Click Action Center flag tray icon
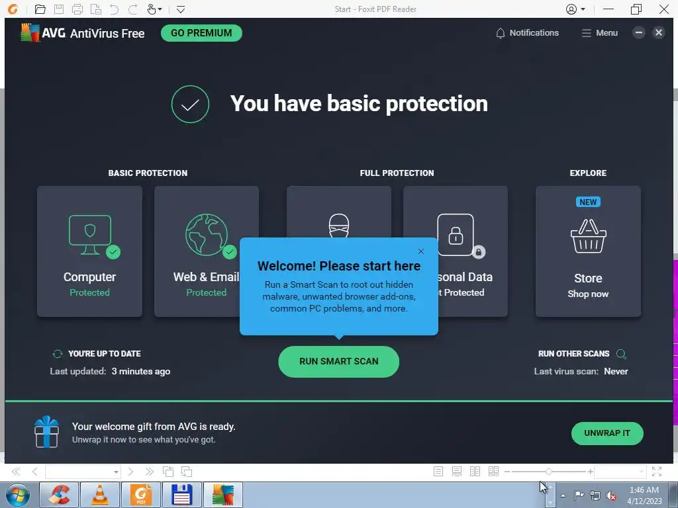This screenshot has height=508, width=678. pyautogui.click(x=579, y=495)
